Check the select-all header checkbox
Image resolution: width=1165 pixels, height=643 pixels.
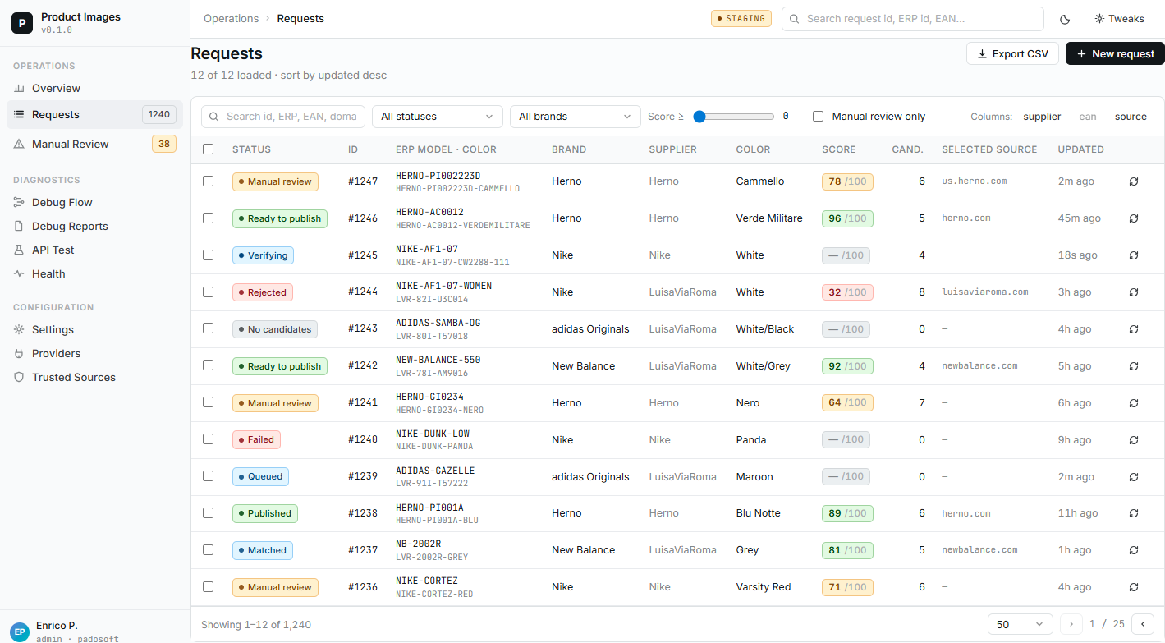[x=208, y=149]
